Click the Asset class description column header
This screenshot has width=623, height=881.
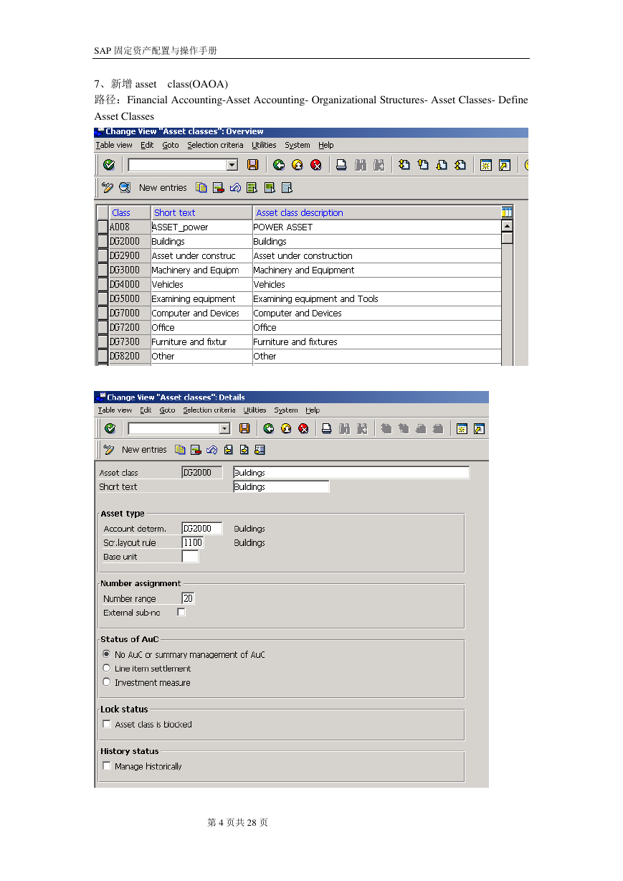[376, 212]
